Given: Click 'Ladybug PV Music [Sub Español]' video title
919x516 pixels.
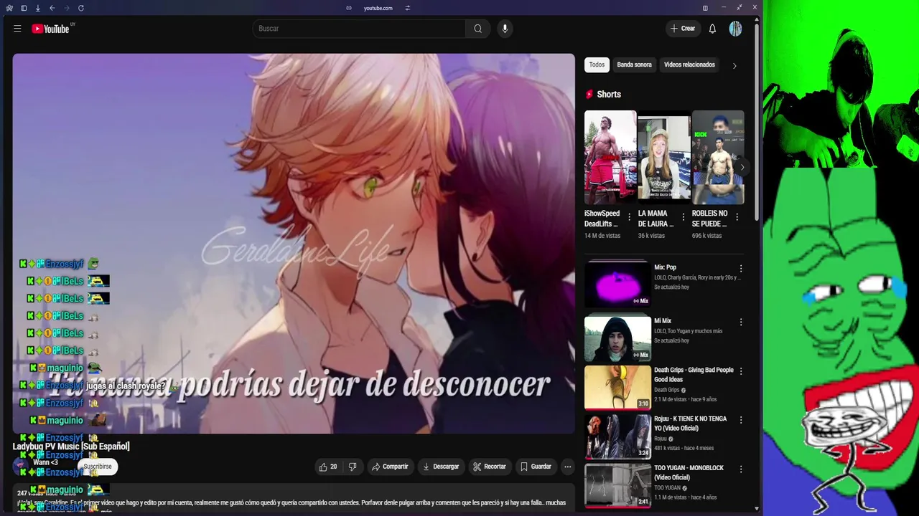Looking at the screenshot, I should [71, 446].
